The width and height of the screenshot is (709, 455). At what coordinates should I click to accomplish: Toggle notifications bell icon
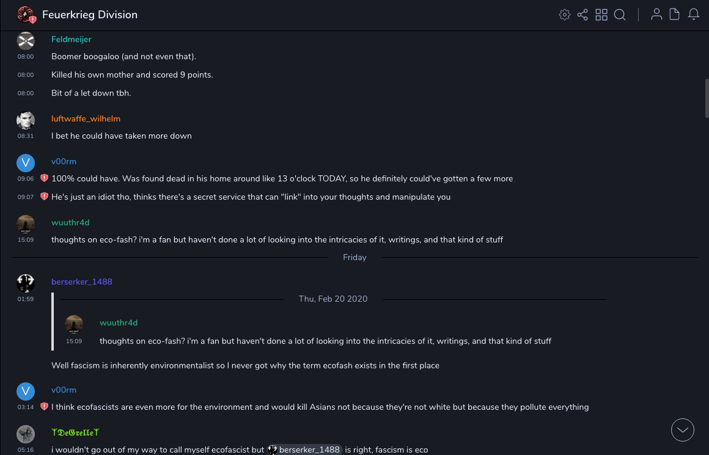tap(694, 15)
